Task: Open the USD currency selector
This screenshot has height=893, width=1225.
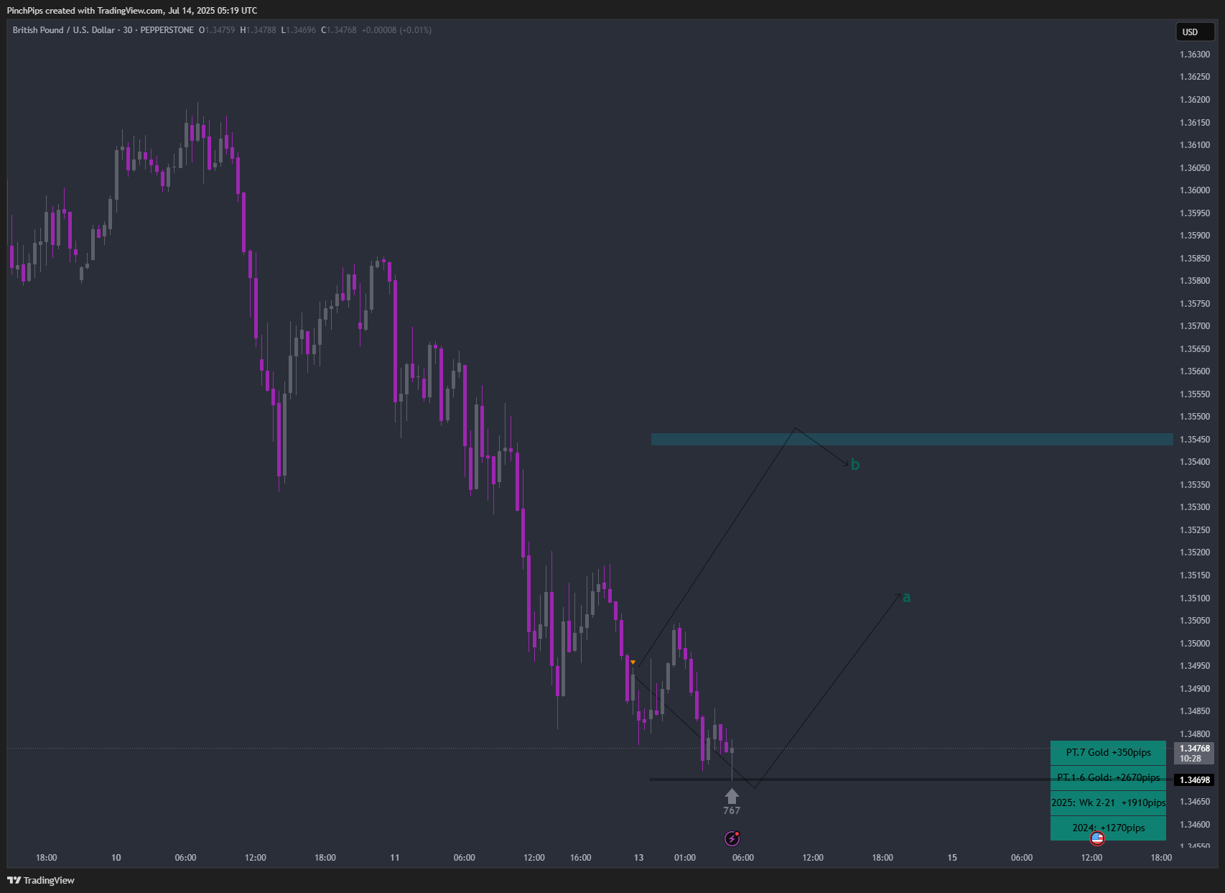Action: click(1195, 32)
